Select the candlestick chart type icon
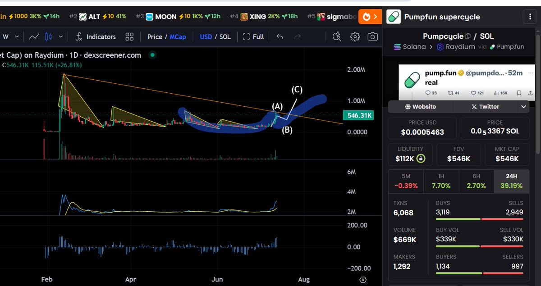This screenshot has width=541, height=286. 50,36
